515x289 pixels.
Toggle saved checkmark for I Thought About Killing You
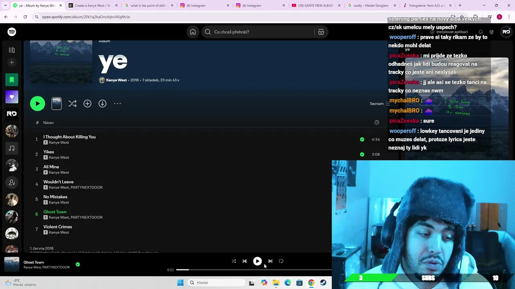pos(362,139)
